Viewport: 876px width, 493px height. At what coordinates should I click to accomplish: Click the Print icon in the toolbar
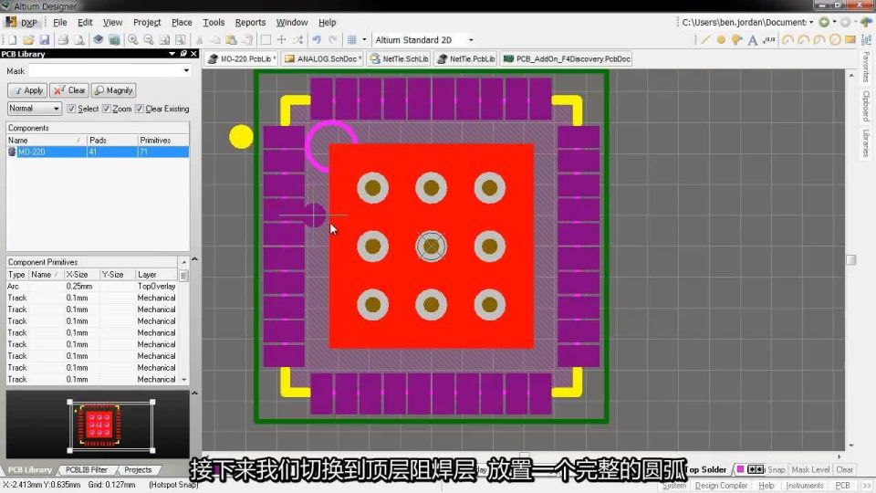point(63,40)
